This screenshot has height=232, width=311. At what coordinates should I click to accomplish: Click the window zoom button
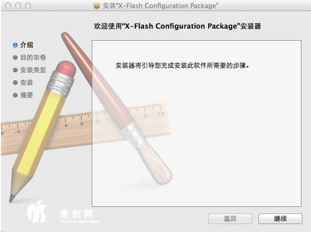click(x=28, y=6)
